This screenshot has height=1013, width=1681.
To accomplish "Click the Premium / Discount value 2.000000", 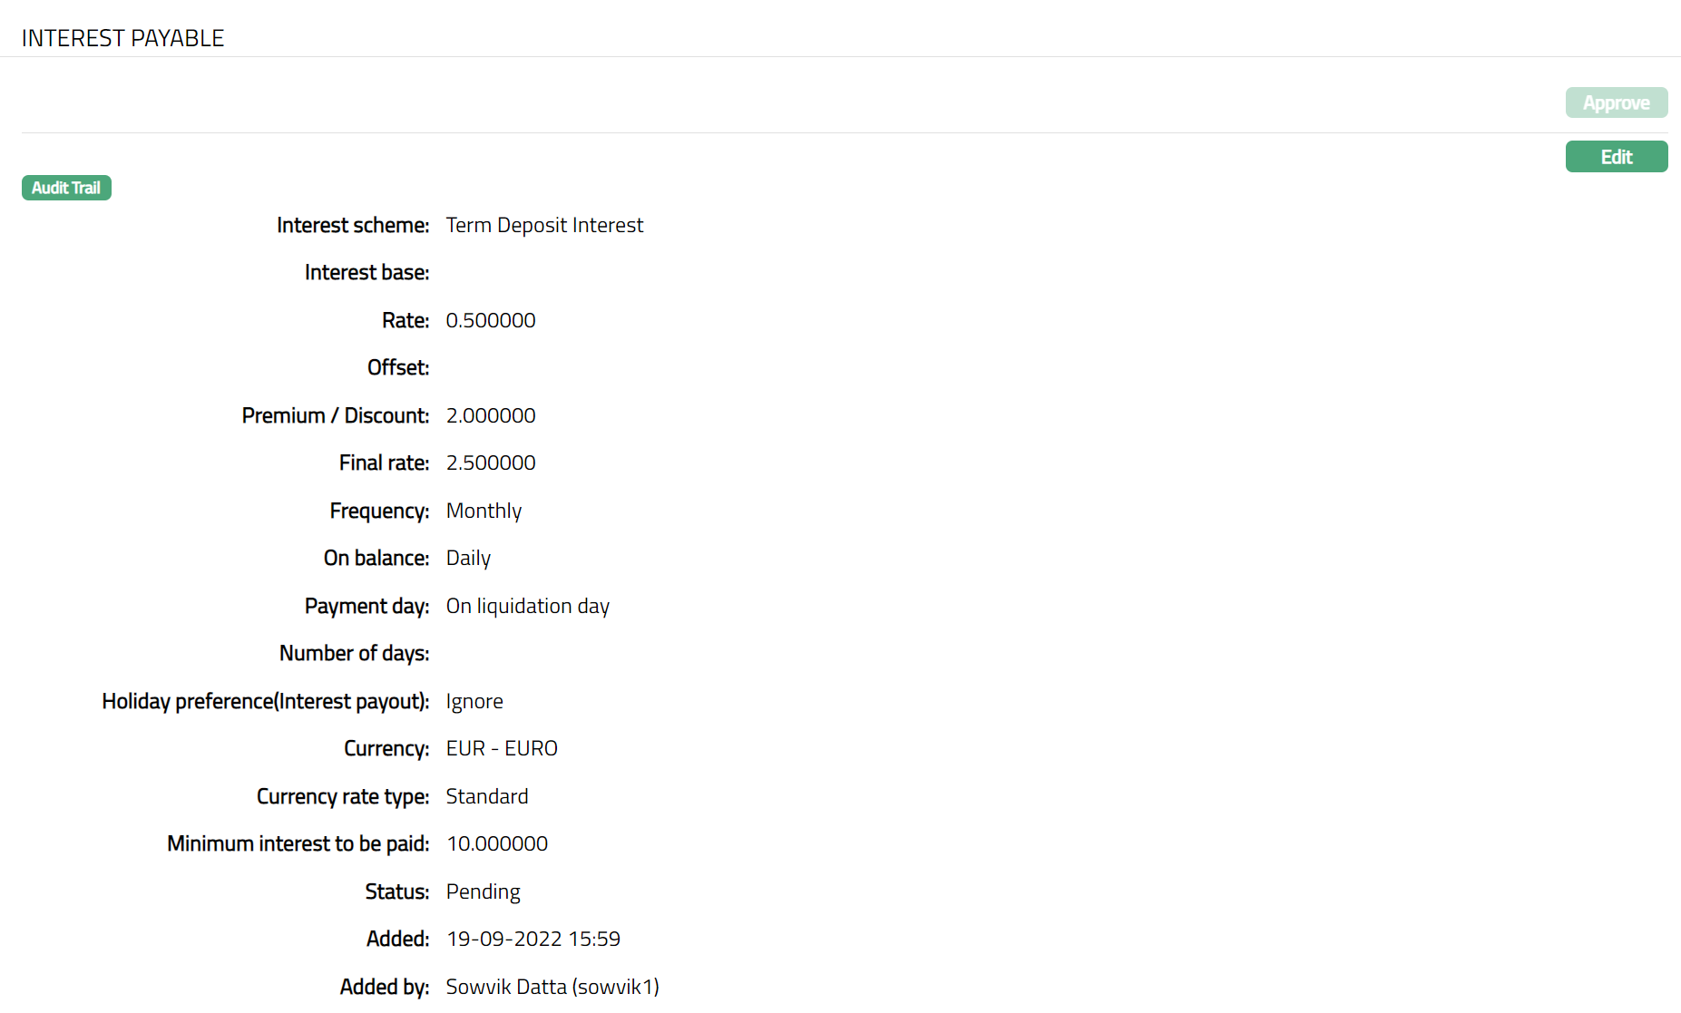I will [490, 415].
